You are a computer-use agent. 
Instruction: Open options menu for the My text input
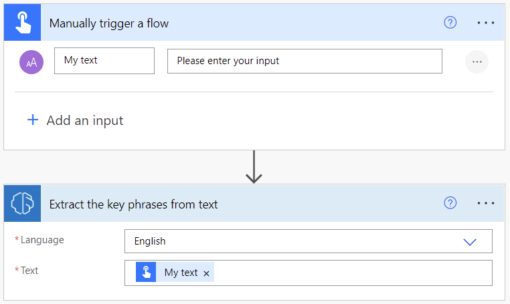477,61
